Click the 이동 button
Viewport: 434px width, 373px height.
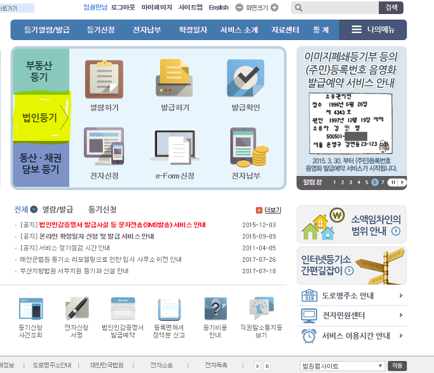(397, 366)
